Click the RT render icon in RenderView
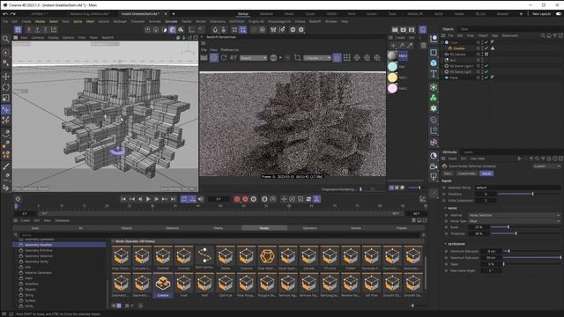564x317 pixels. coord(234,57)
